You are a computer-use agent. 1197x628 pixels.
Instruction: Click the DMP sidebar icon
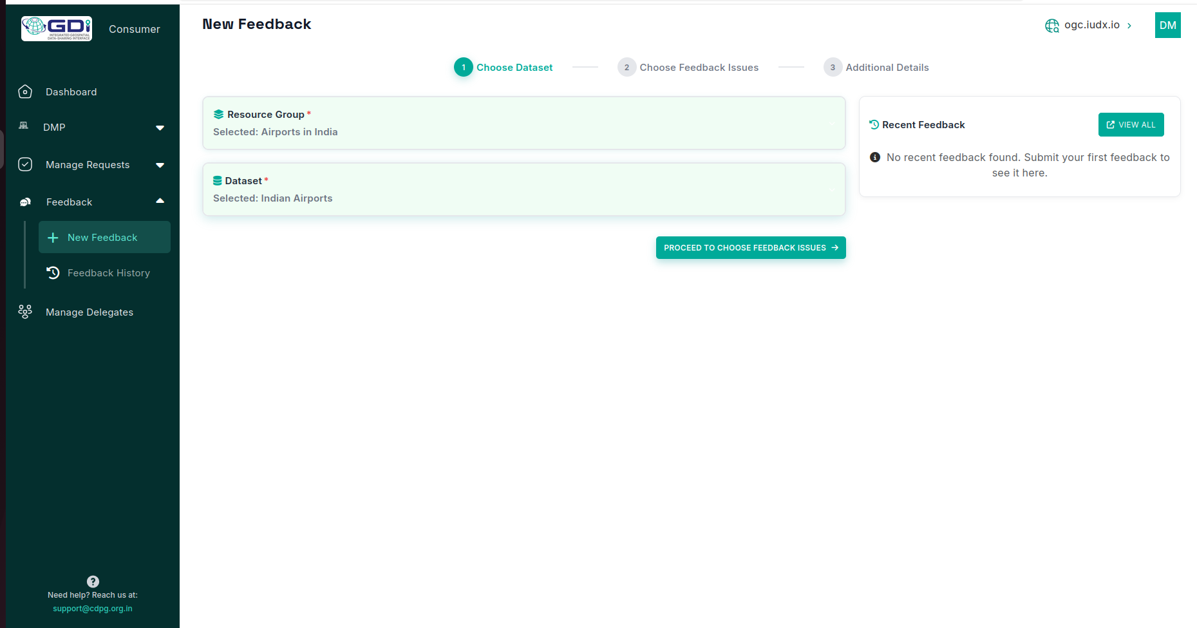click(x=24, y=126)
